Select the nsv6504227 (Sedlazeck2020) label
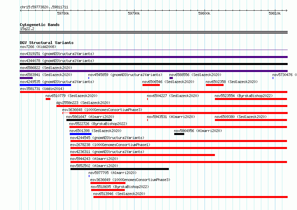The image size is (297, 210). tap(173, 96)
